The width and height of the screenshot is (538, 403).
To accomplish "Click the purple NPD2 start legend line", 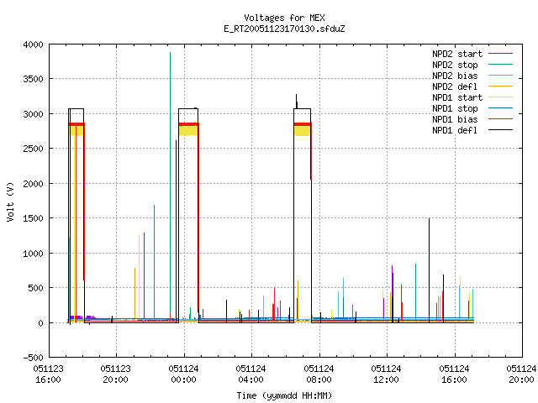I will click(501, 54).
